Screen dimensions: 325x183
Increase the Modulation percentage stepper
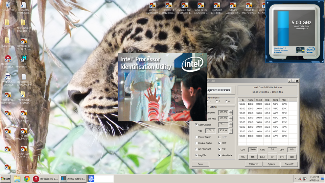[231, 112]
